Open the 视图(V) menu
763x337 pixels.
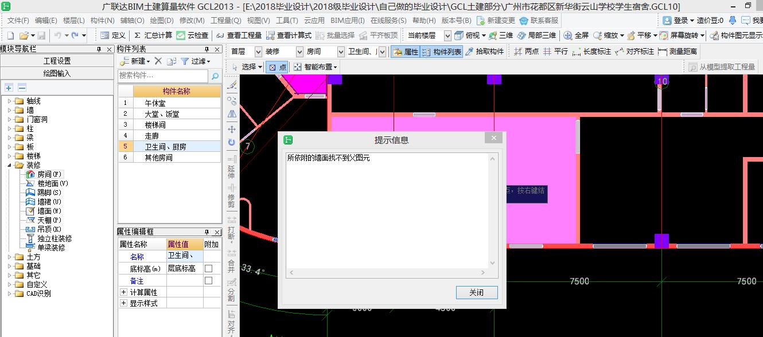coord(258,20)
